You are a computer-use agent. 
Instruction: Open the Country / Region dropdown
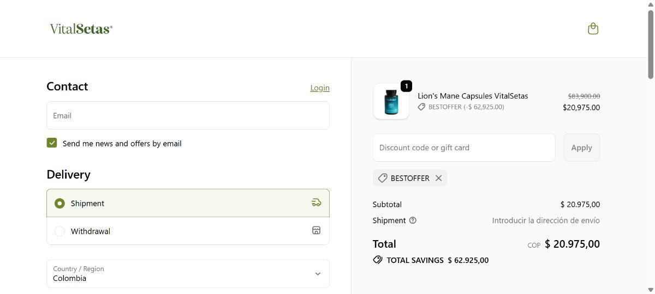click(188, 274)
